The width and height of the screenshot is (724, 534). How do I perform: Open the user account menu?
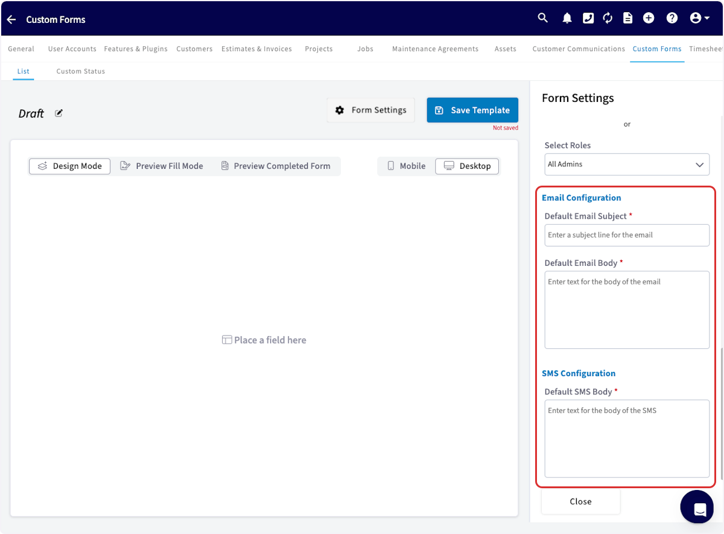tap(700, 19)
